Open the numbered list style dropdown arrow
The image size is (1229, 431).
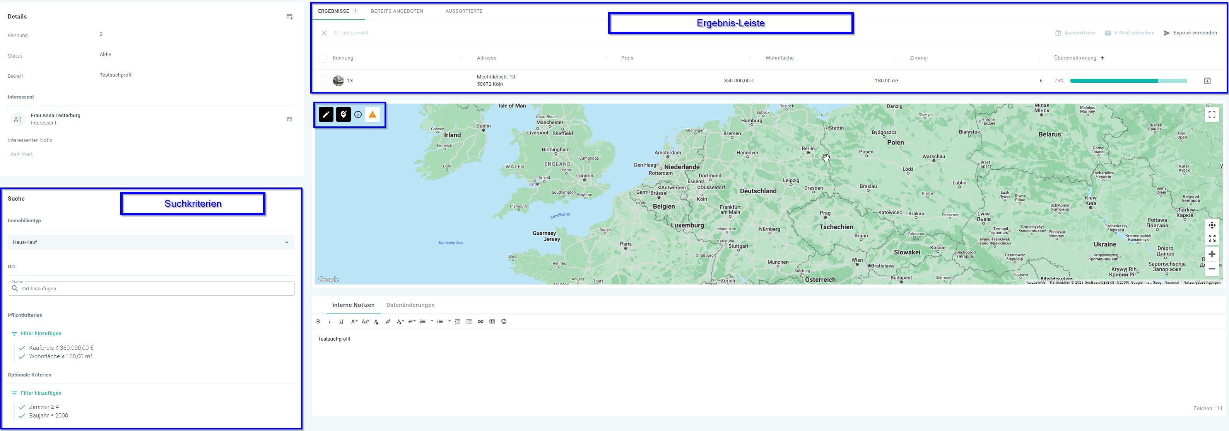[x=432, y=321]
